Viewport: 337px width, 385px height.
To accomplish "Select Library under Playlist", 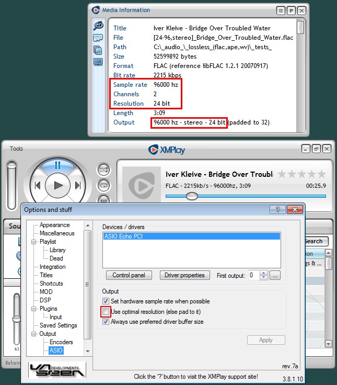I will [x=57, y=250].
